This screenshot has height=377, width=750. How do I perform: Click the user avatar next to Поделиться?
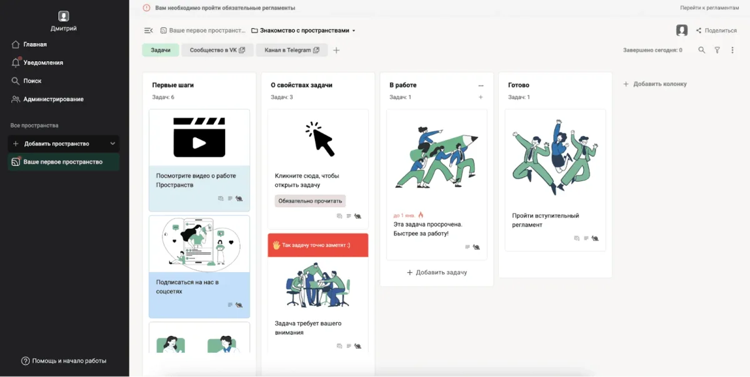click(x=682, y=30)
